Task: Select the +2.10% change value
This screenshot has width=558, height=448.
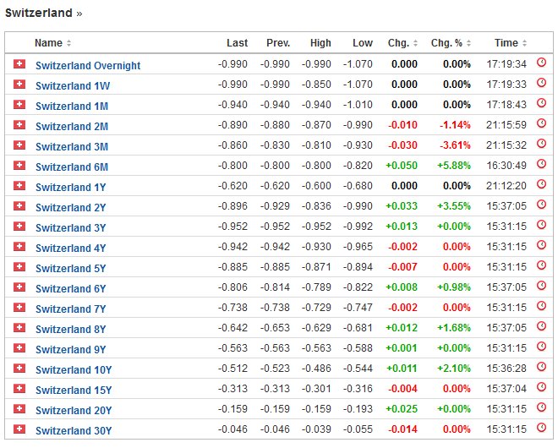Action: 454,369
